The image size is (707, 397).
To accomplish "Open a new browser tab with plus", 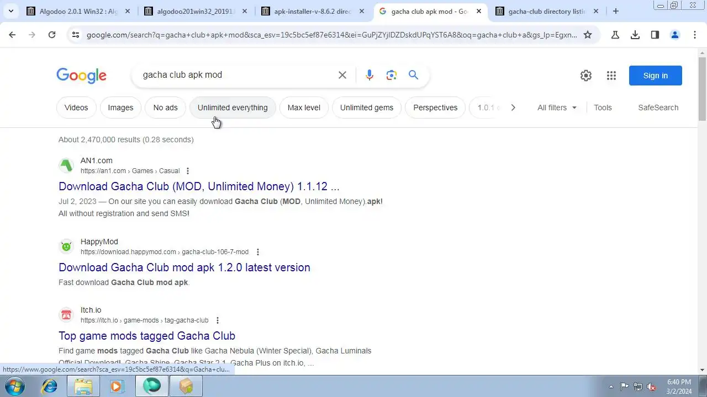I will pyautogui.click(x=616, y=11).
